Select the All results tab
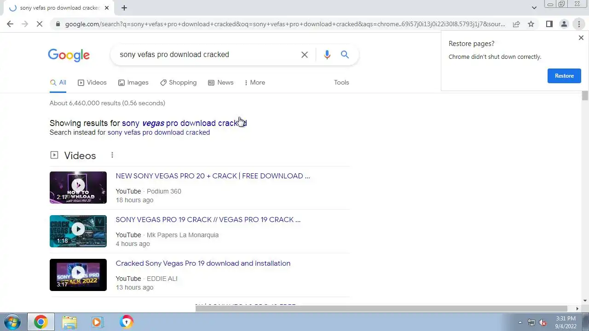 click(58, 83)
